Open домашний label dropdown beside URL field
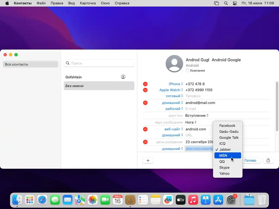Screen dimensions: 279x209 [x=172, y=135]
